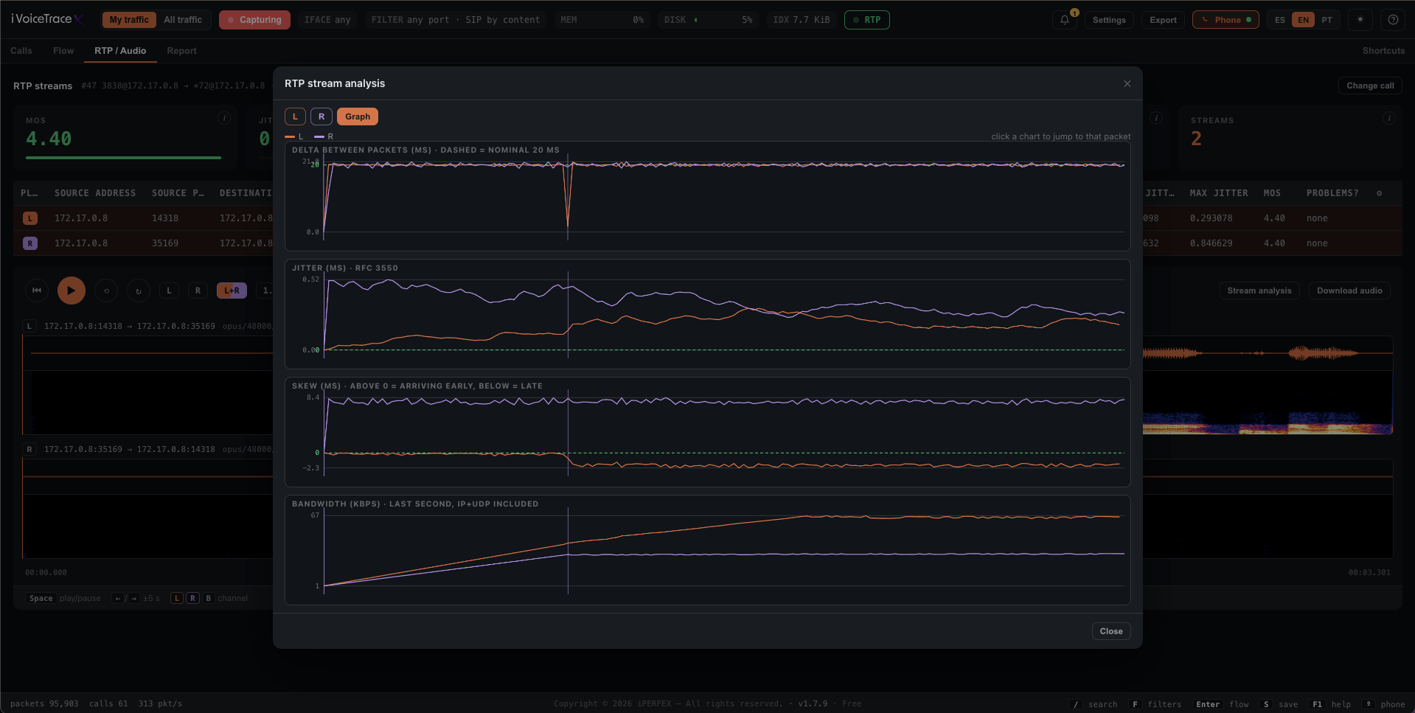
Task: Open the help question-mark icon
Action: [x=1393, y=20]
